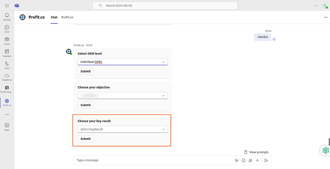
Task: Open Activity in the sidebar
Action: click(7, 17)
